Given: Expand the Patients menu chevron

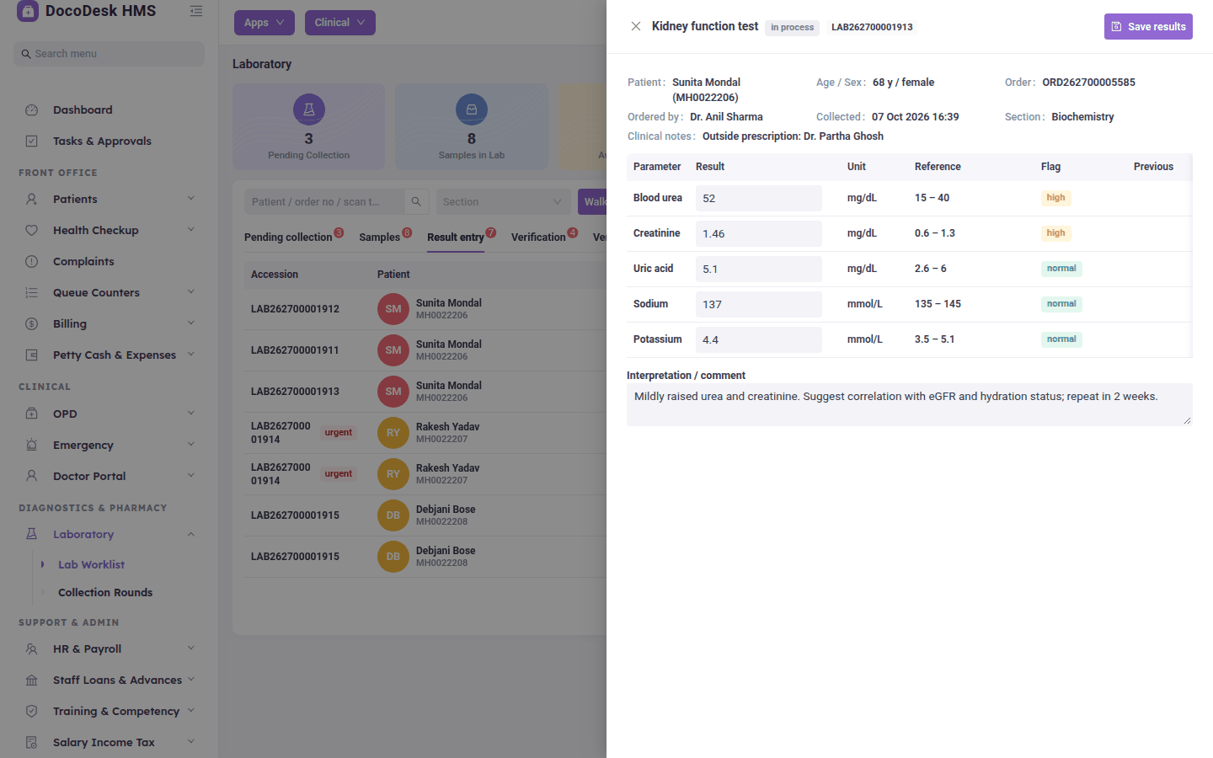Looking at the screenshot, I should pos(191,199).
